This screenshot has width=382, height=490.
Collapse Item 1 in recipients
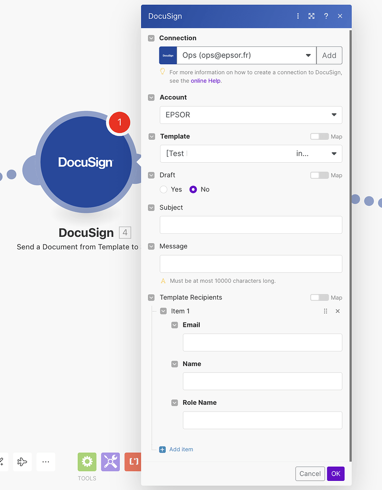click(163, 311)
